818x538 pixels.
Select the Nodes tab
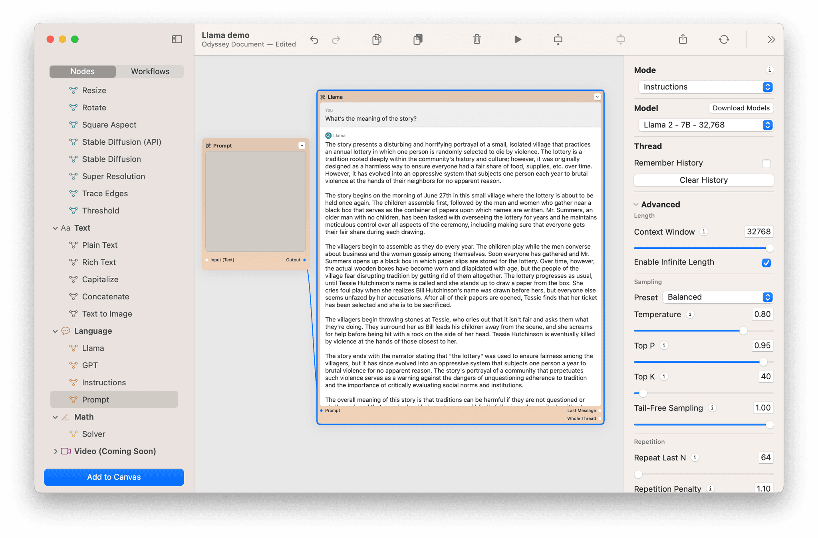(83, 72)
